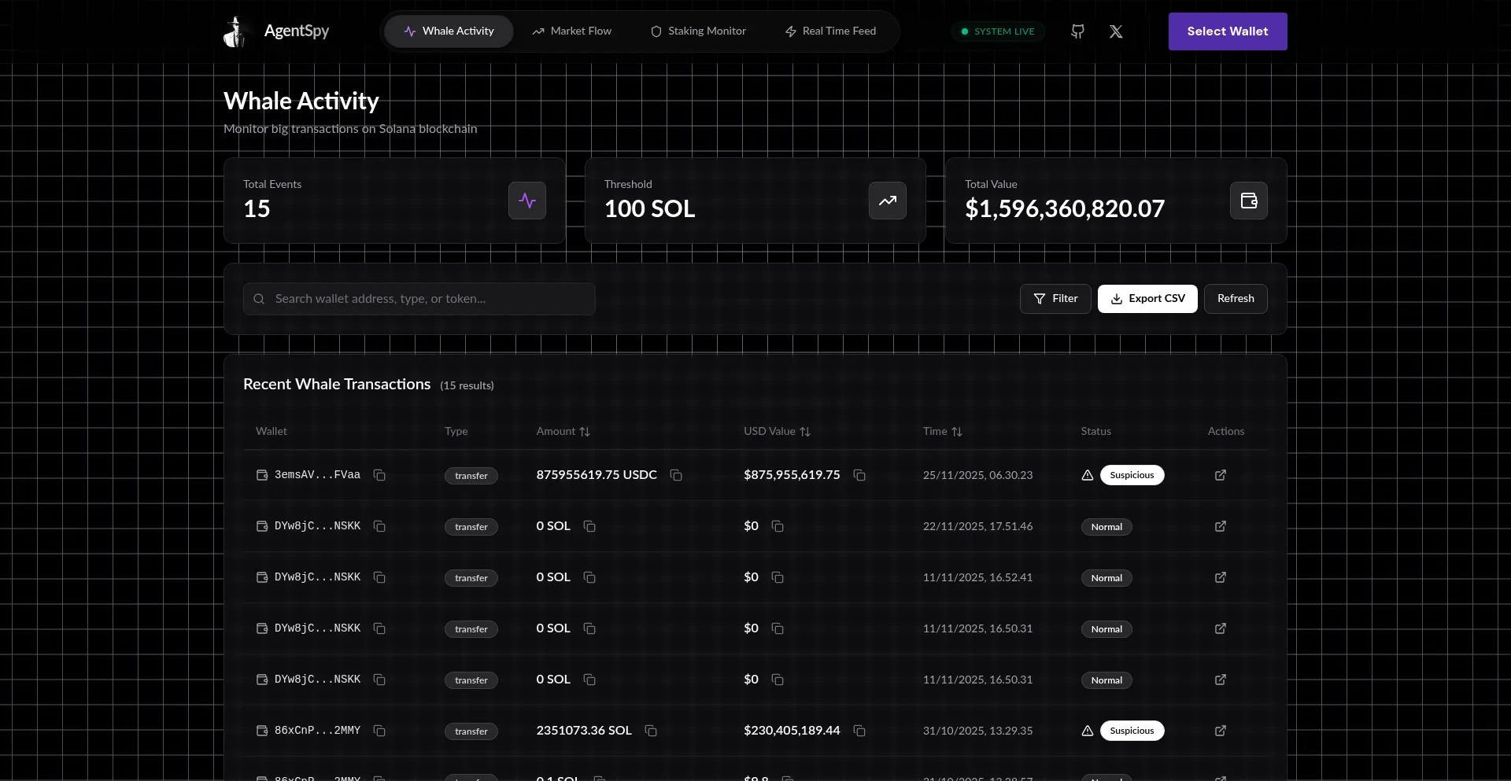This screenshot has height=781, width=1511.
Task: Copy the $875,955,619.75 USD value
Action: pos(859,475)
